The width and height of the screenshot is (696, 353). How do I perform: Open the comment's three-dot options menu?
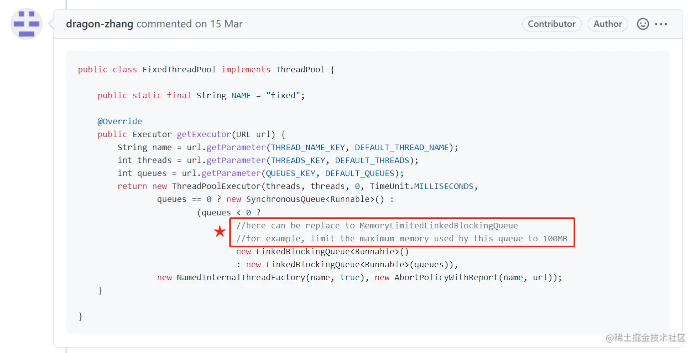[661, 24]
